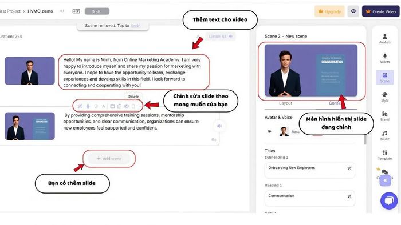
Task: Click the Scene 2 preview in the right panel
Action: click(x=311, y=70)
